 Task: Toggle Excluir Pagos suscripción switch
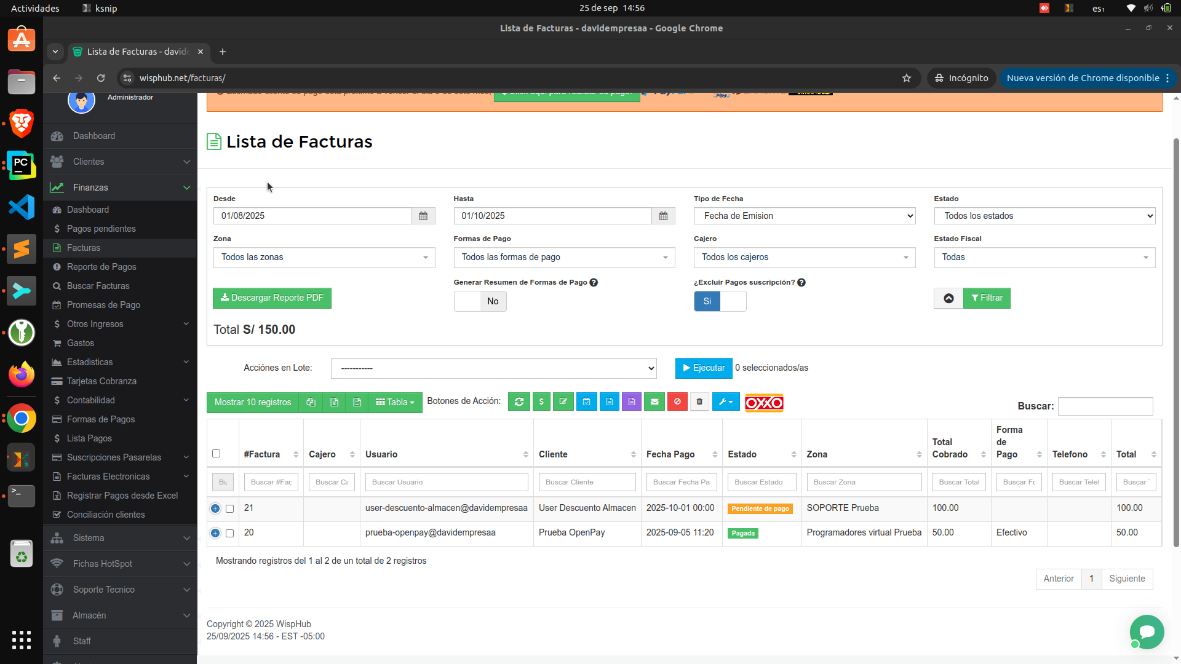click(x=720, y=301)
